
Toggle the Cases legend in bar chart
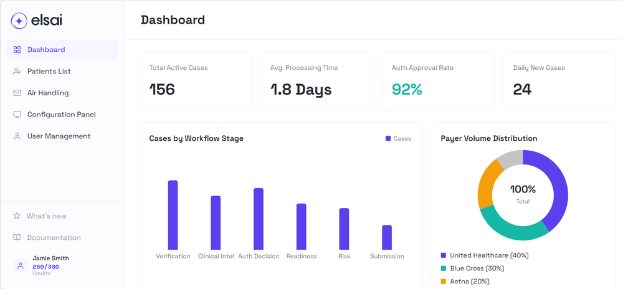pos(398,138)
